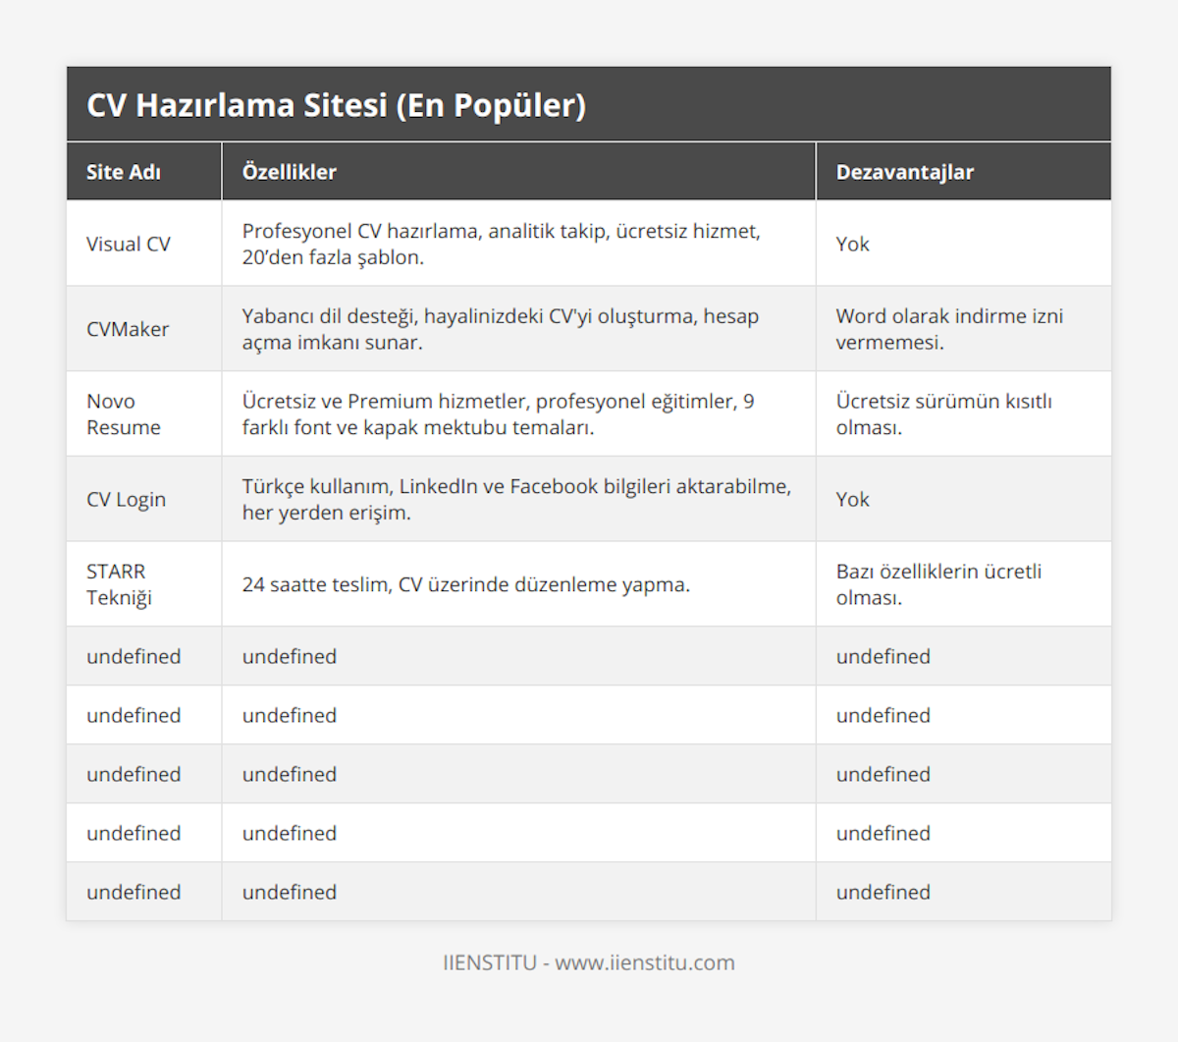Select CV Login's 'Türkçe kullanım' features cell
Image resolution: width=1178 pixels, height=1042 pixels.
click(x=516, y=499)
